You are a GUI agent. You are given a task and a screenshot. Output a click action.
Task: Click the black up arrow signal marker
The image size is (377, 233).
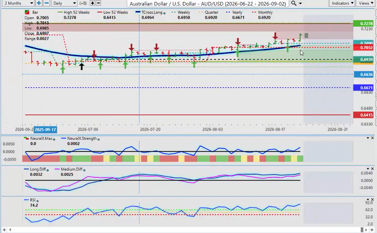(82, 67)
